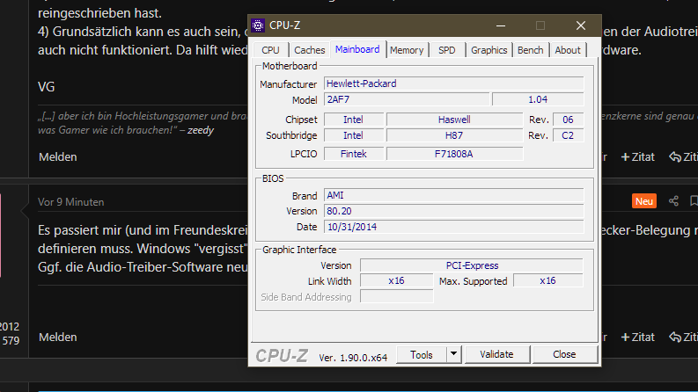Click the LPCIO vendor Fintek

click(x=354, y=154)
